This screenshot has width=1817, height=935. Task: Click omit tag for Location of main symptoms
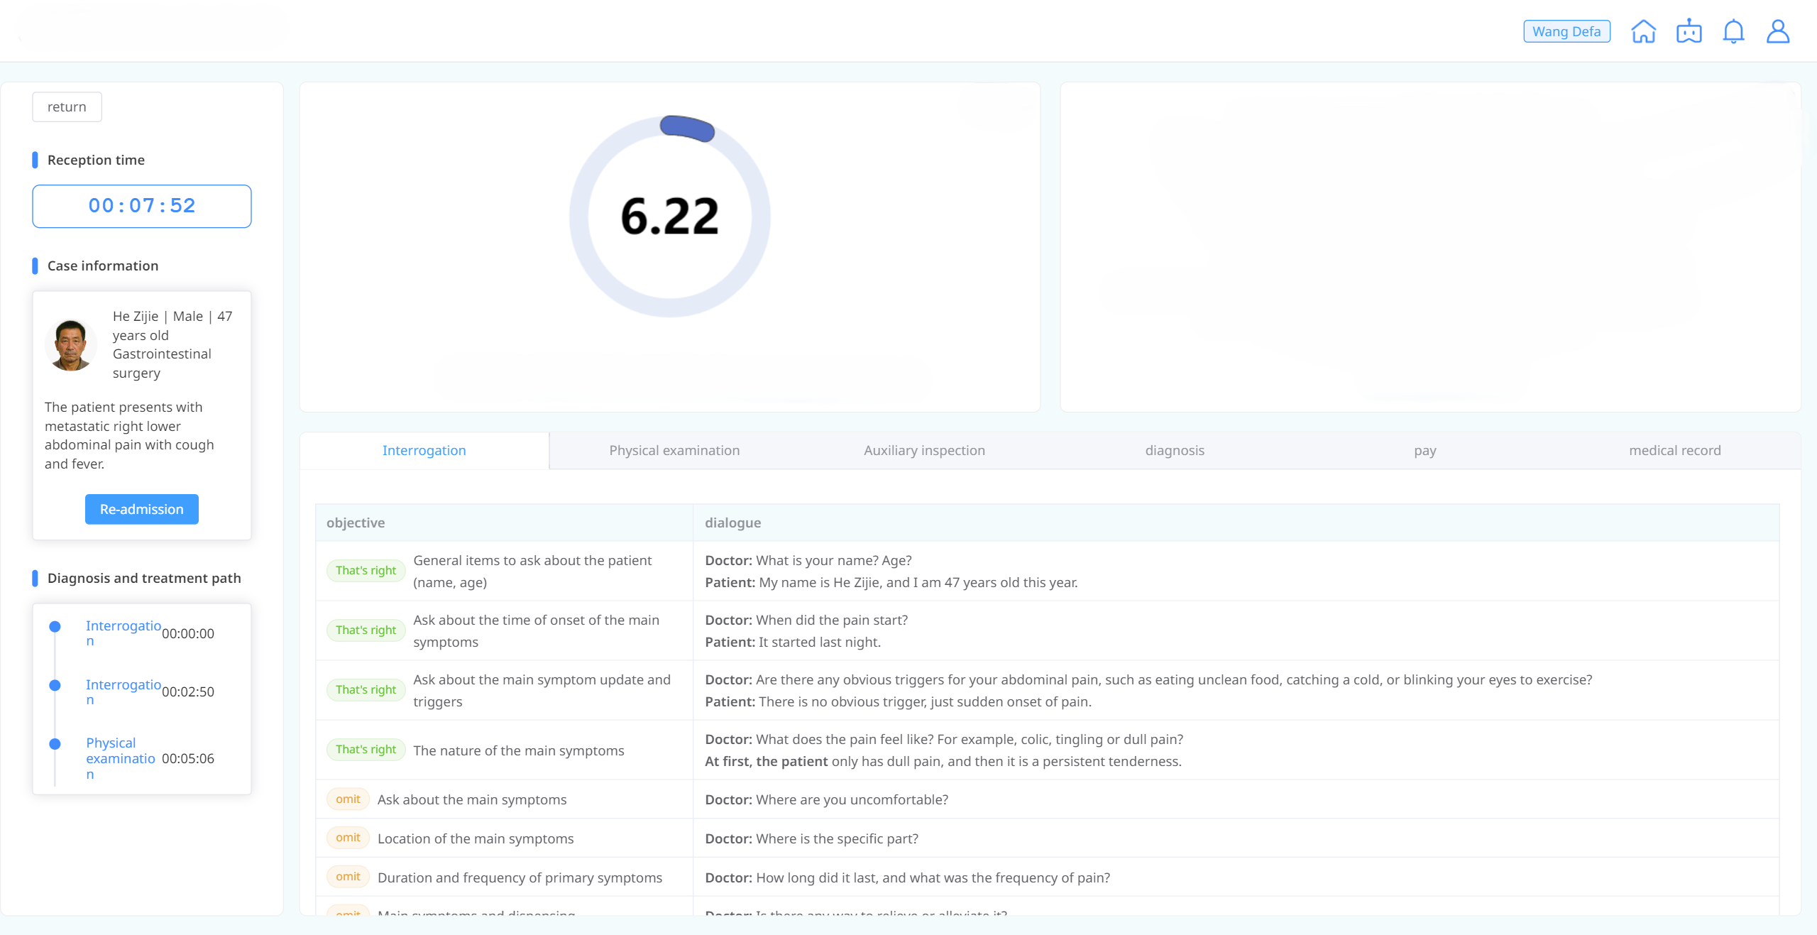348,838
